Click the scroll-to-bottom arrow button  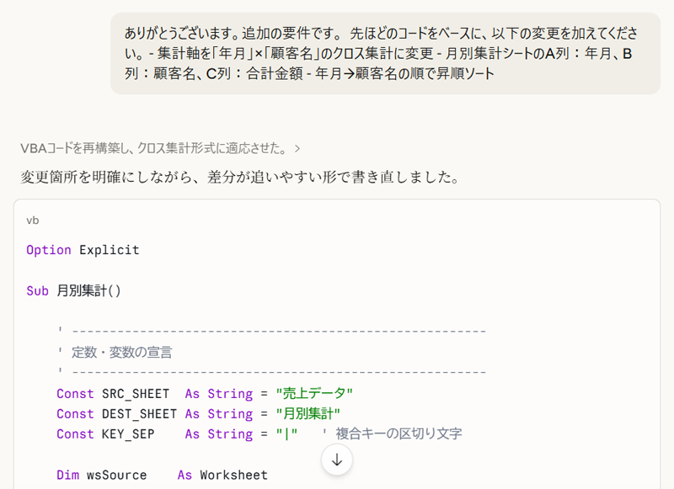(336, 460)
